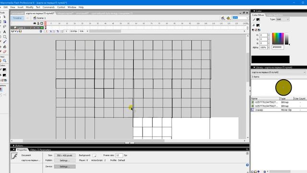Toggle Onion Skin Outlines in timeline
Image resolution: width=307 pixels, height=173 pixels.
[54, 31]
